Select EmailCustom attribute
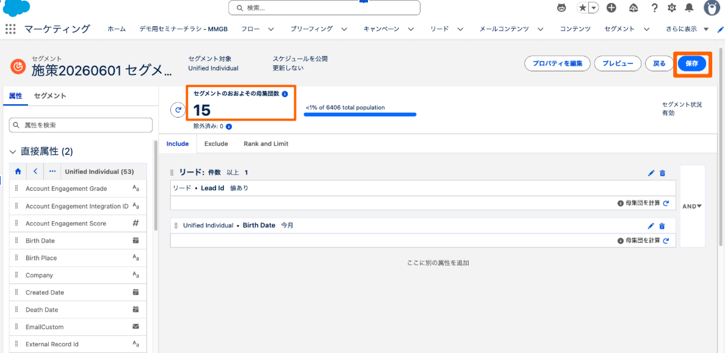The image size is (725, 353). [x=78, y=327]
